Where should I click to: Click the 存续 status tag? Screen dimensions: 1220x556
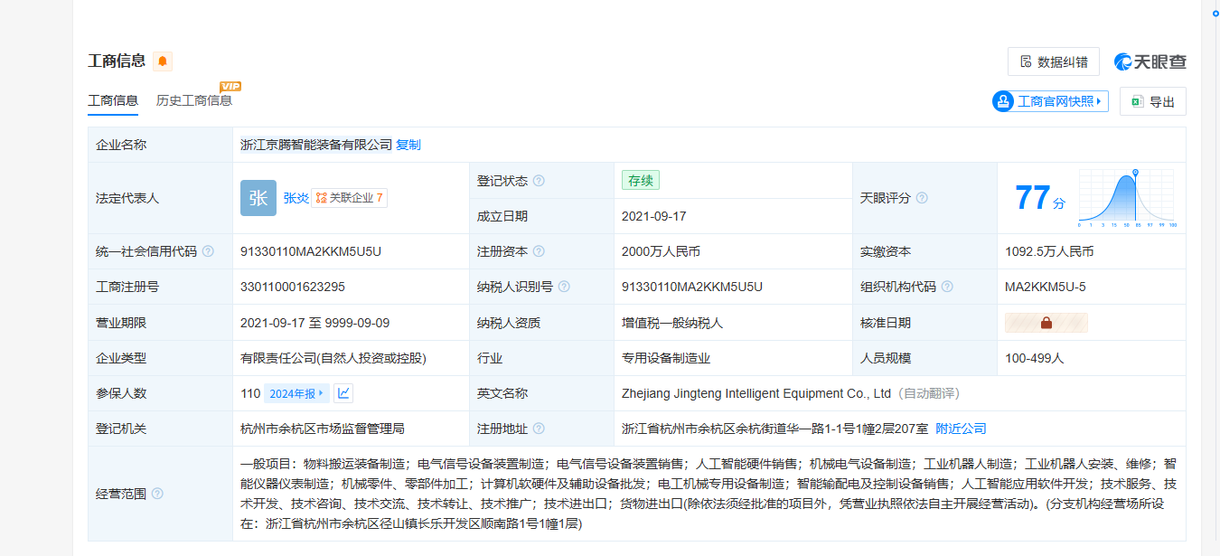tap(641, 180)
